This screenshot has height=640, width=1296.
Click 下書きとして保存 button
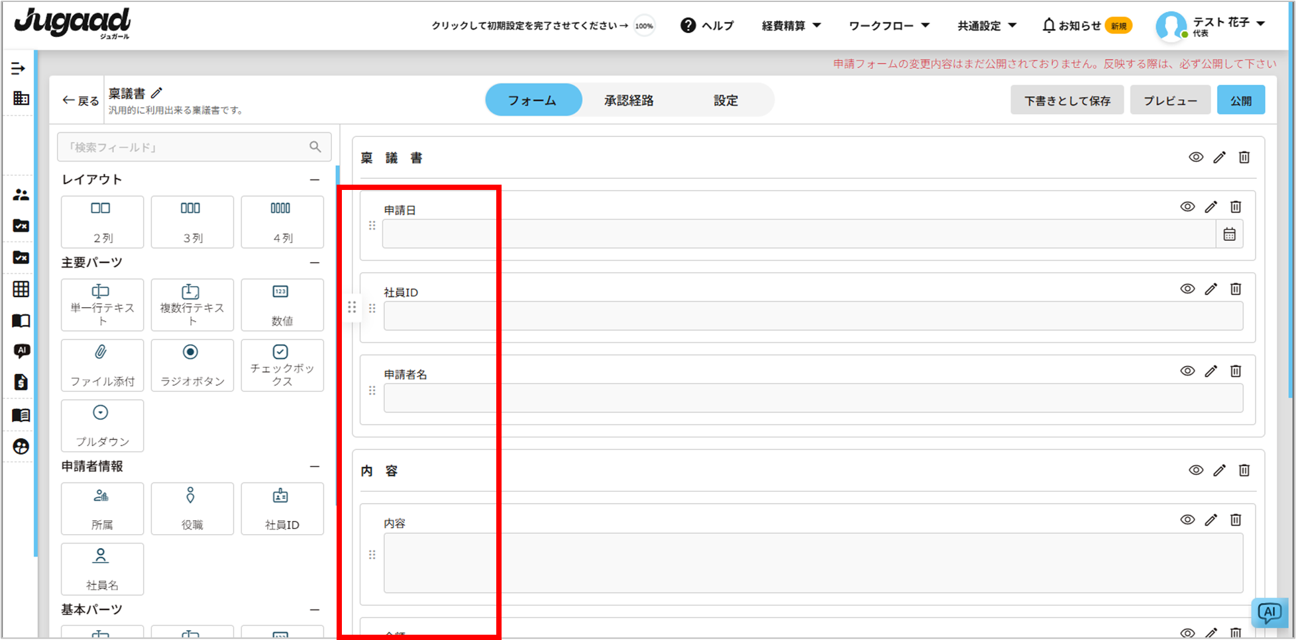click(1067, 101)
